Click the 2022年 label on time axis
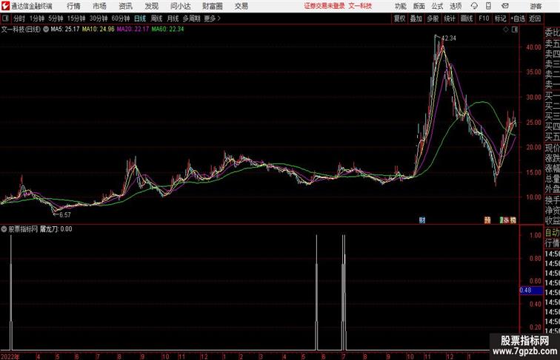Screen dimensions: 560x360 [x=10, y=356]
